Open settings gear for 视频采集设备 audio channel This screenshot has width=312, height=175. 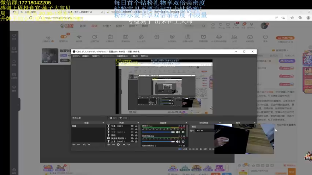pos(183,142)
